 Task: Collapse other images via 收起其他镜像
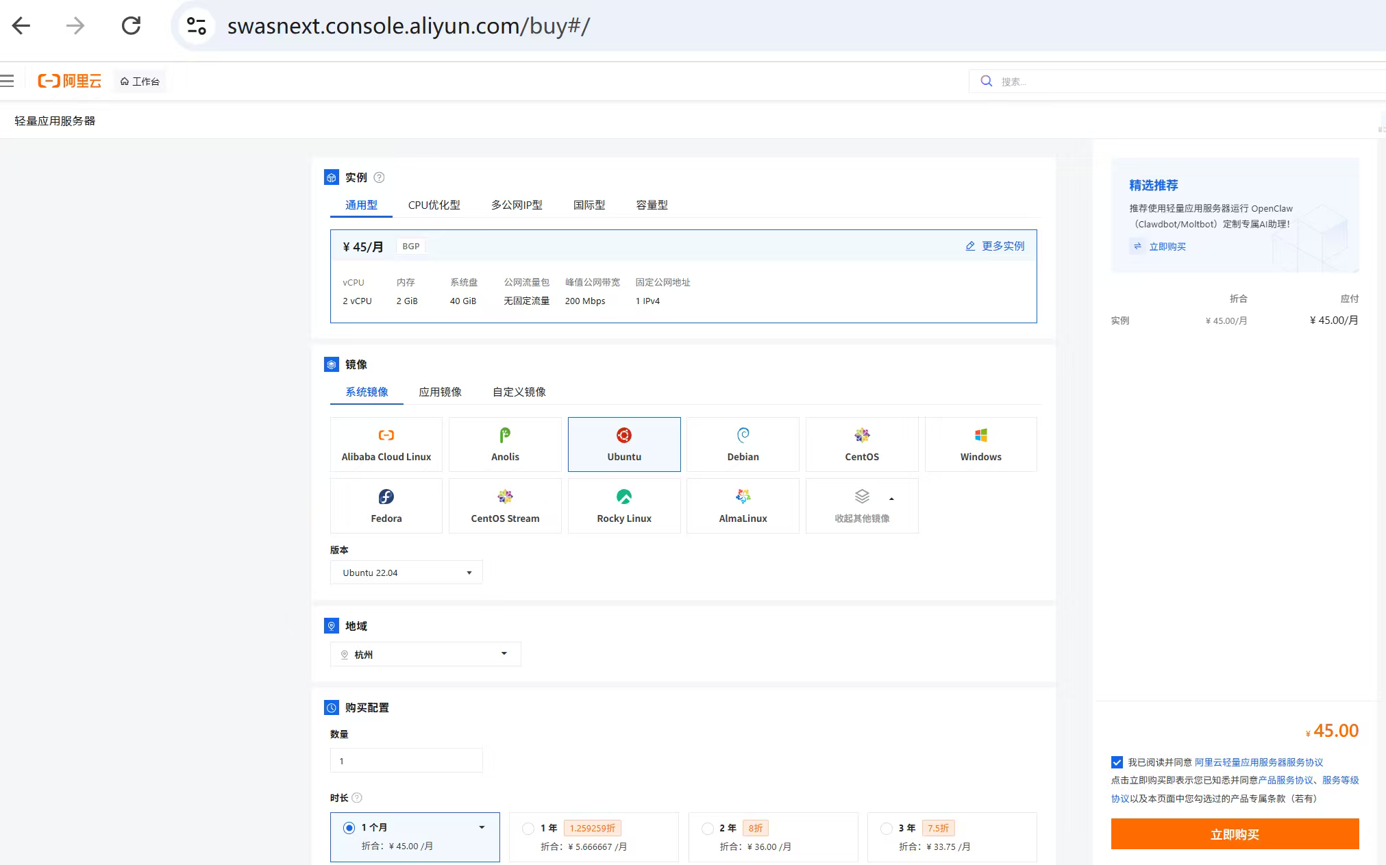click(862, 506)
